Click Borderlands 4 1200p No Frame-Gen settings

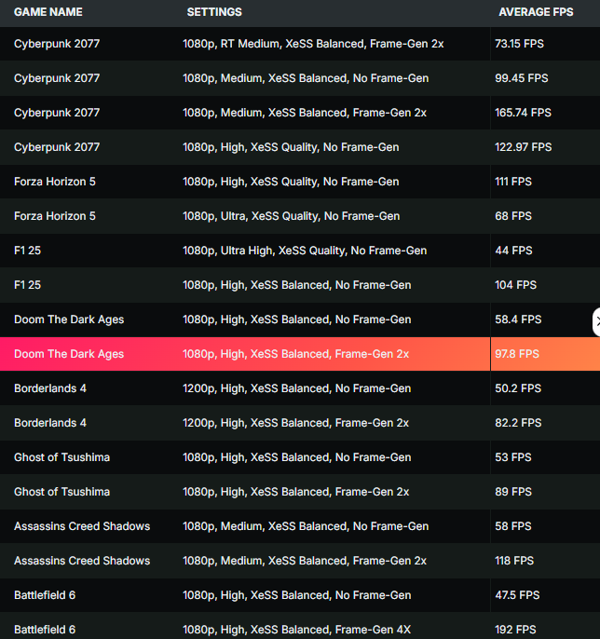point(296,388)
